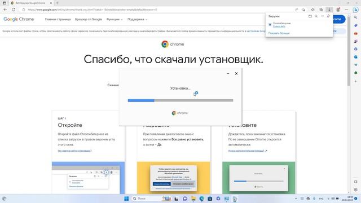This screenshot has height=203, width=361.
Task: Close the Google Chrome browser tab
Action: 51,3
